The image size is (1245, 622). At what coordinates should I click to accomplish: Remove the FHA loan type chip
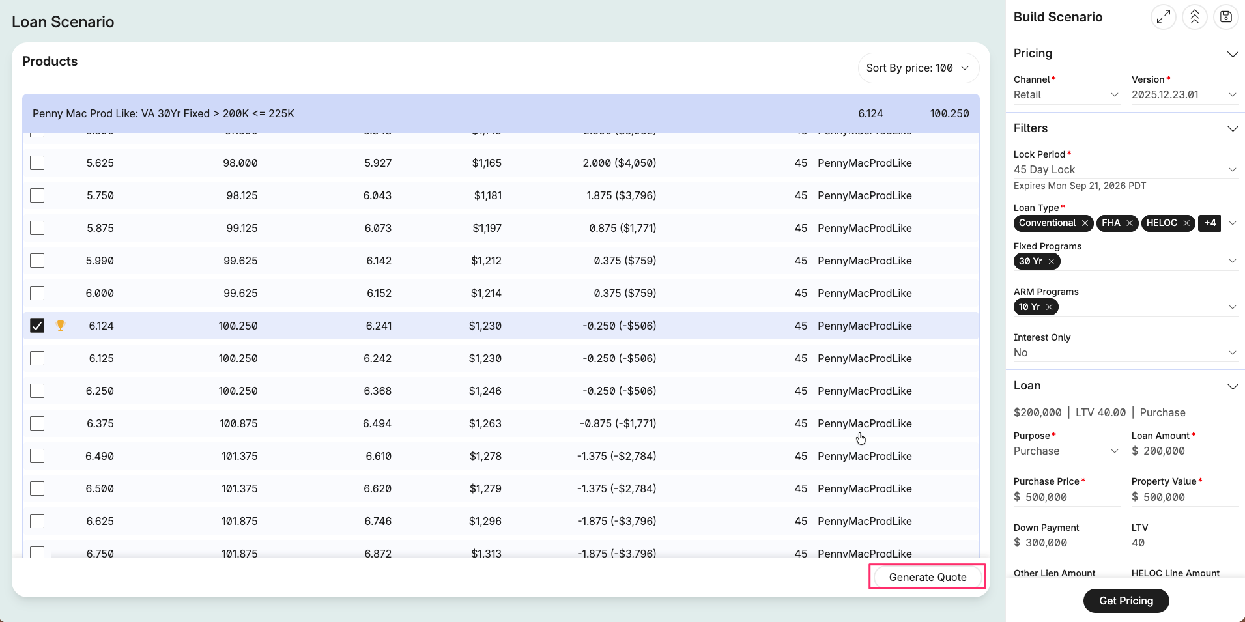coord(1130,223)
